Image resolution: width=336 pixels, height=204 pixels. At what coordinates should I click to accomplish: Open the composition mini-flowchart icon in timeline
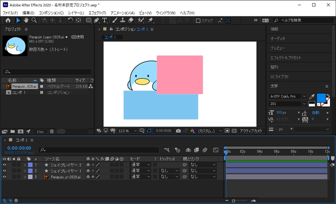(x=167, y=150)
